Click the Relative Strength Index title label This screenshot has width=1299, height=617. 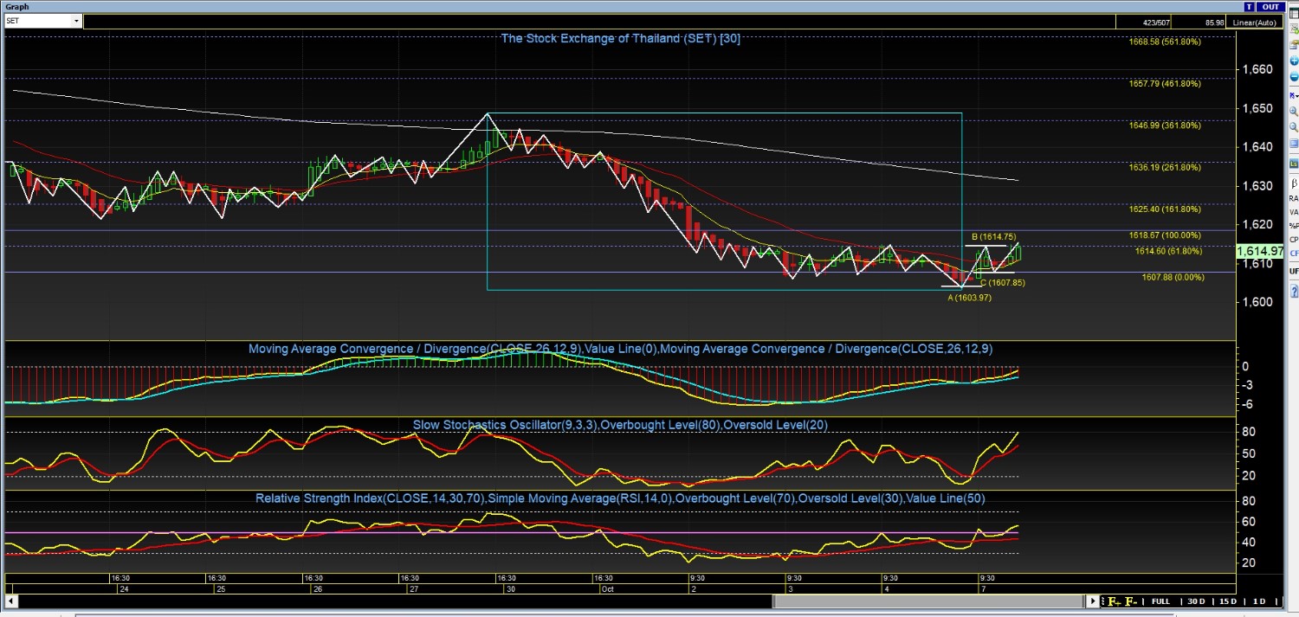(620, 498)
